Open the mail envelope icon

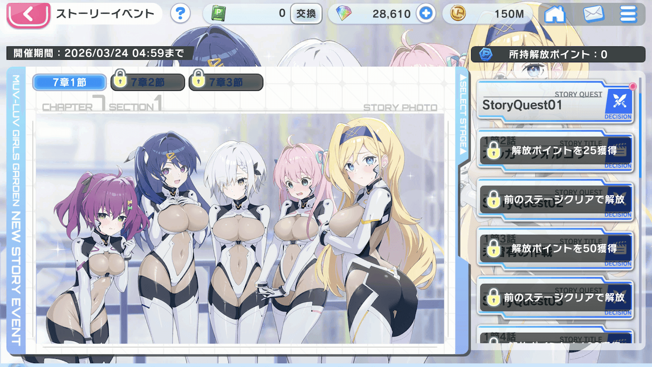pos(593,14)
